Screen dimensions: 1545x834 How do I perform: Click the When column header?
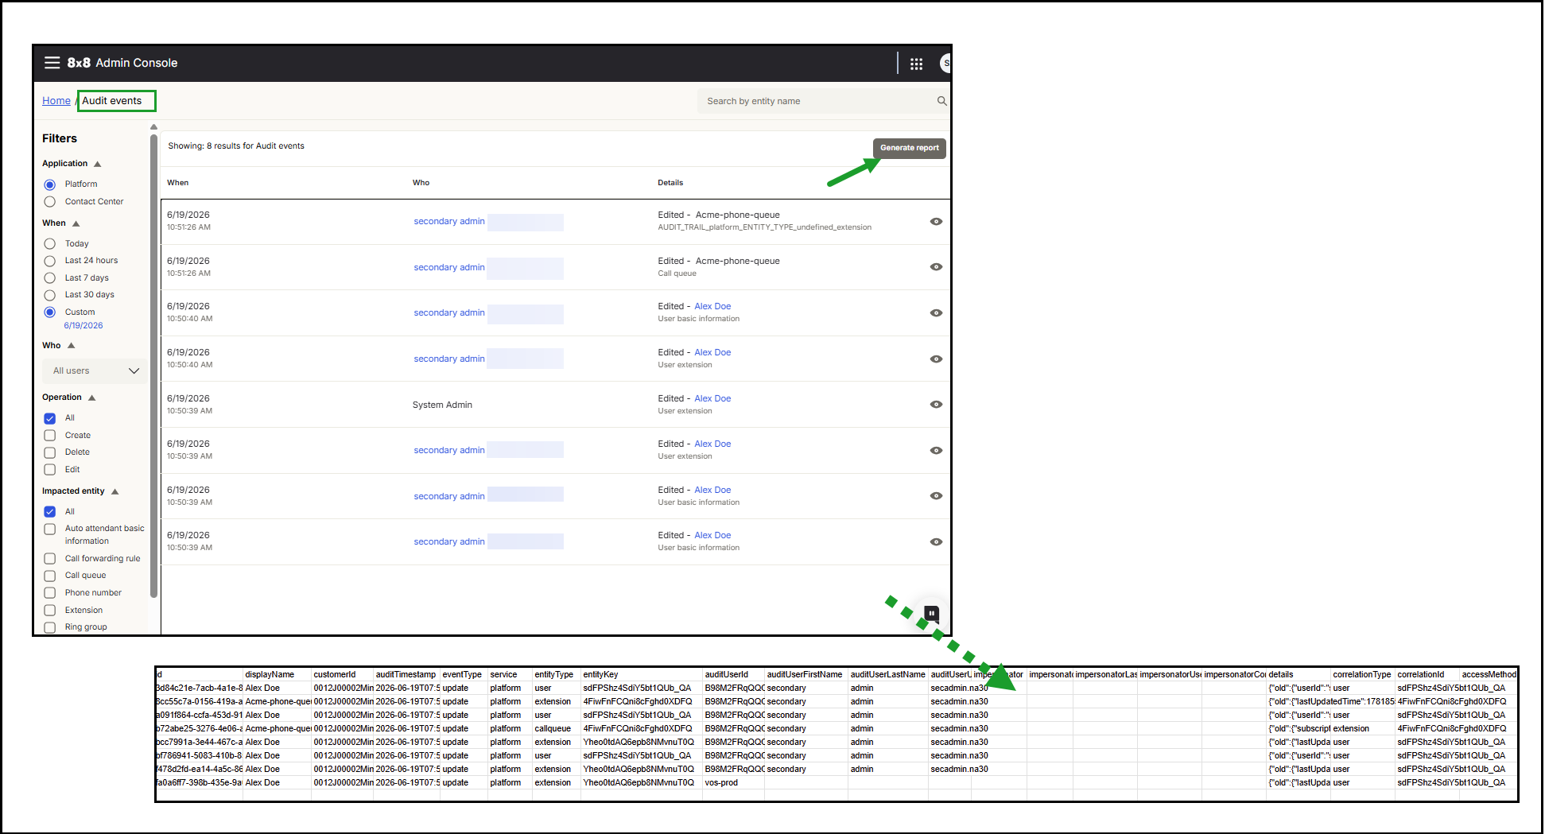[x=178, y=183]
